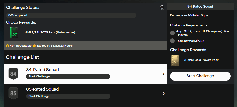Click the 84-Rated Squad panel header
Image resolution: width=237 pixels, height=107 pixels.
(x=200, y=6)
